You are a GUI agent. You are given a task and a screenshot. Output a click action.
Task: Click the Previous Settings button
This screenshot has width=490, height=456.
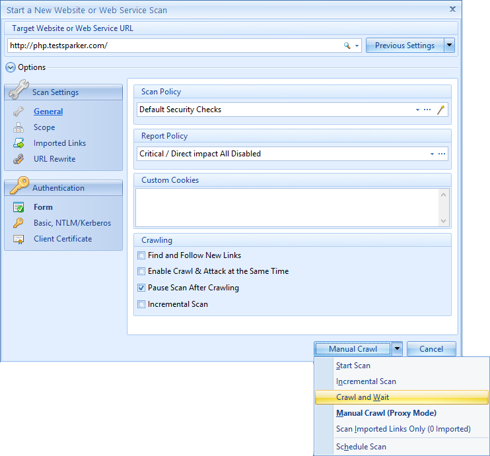pos(404,46)
